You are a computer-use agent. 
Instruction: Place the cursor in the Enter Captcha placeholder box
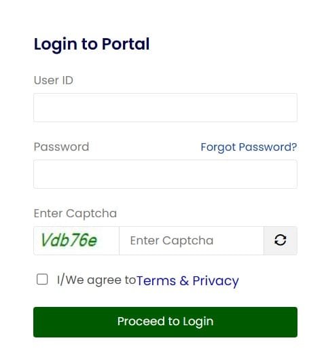click(x=192, y=240)
